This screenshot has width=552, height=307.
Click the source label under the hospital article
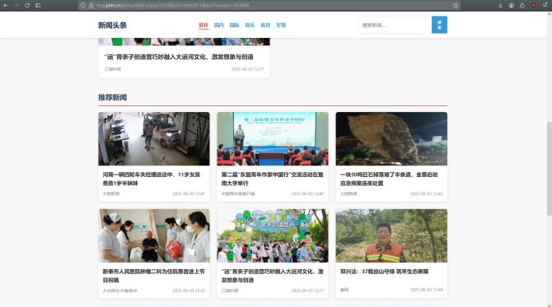coord(119,291)
